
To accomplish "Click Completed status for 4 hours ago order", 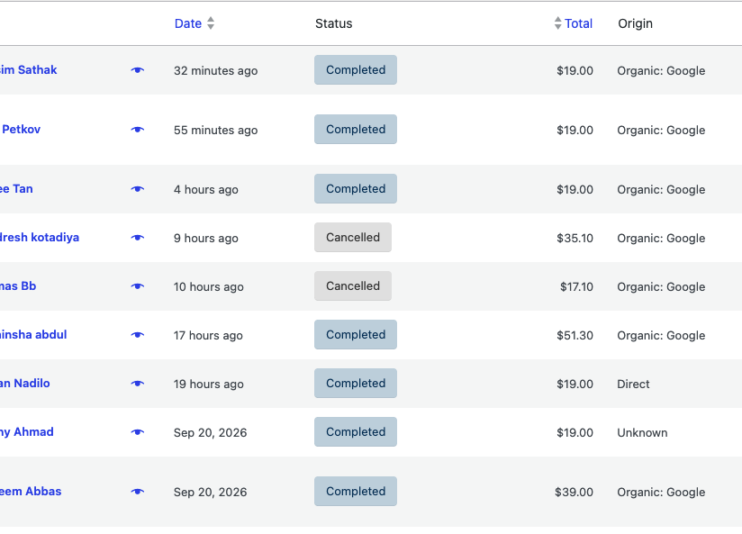I will 356,189.
